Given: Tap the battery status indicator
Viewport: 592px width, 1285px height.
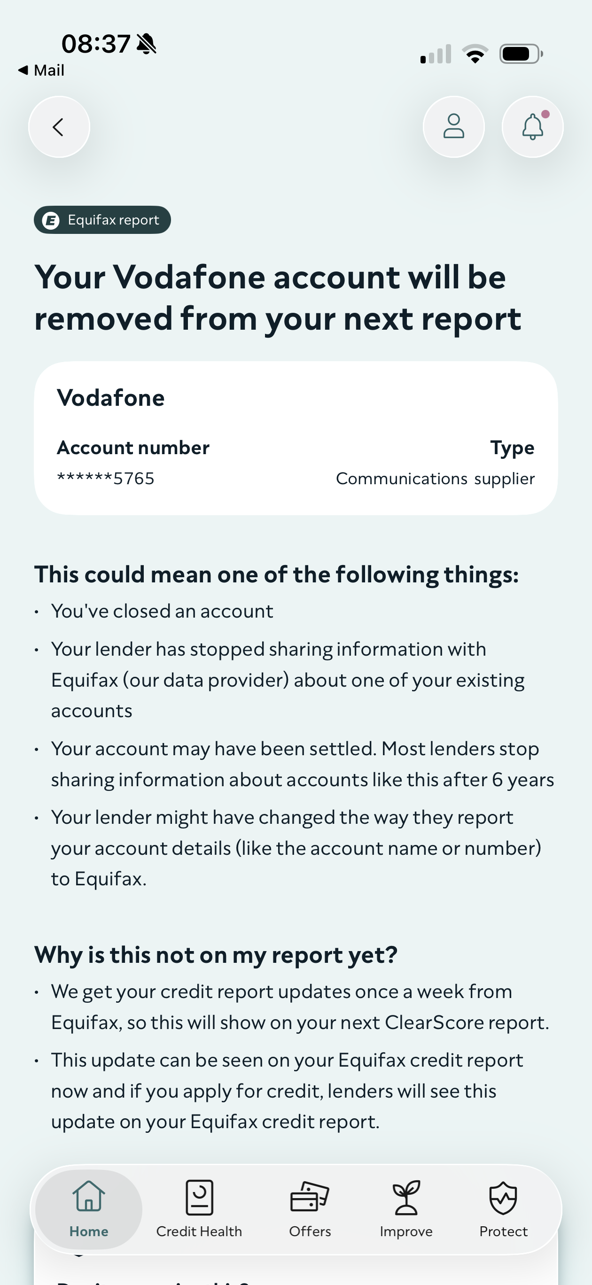Looking at the screenshot, I should point(521,54).
